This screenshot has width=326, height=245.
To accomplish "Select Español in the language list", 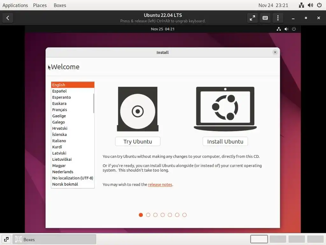I will (73, 91).
